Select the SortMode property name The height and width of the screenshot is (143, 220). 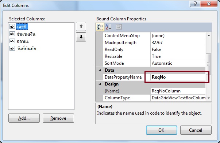point(114,63)
